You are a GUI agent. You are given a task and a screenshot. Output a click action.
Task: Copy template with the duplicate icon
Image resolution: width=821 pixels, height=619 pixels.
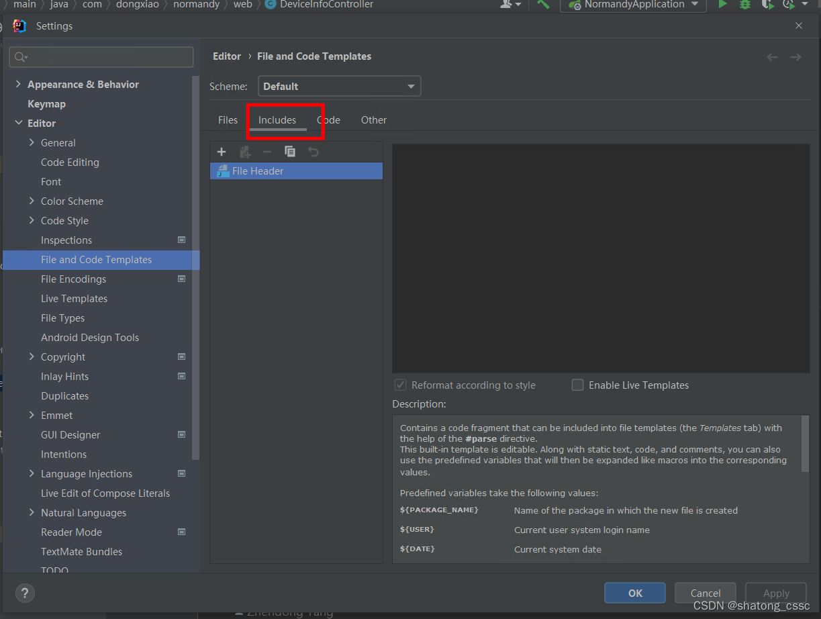[290, 152]
